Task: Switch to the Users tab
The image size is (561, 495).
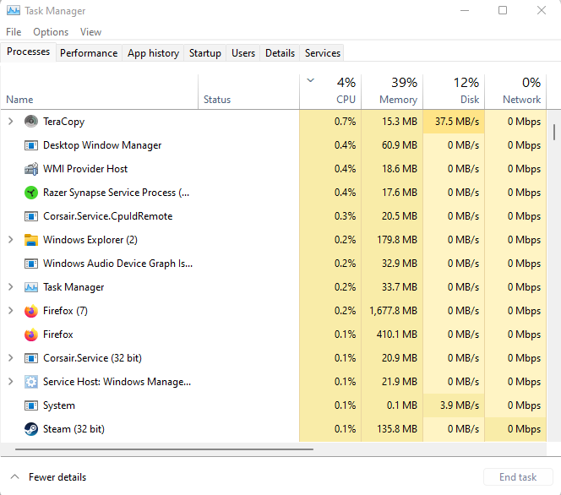Action: point(243,53)
